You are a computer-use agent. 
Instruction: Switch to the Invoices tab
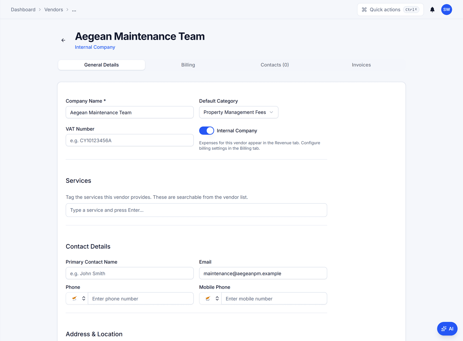(361, 65)
